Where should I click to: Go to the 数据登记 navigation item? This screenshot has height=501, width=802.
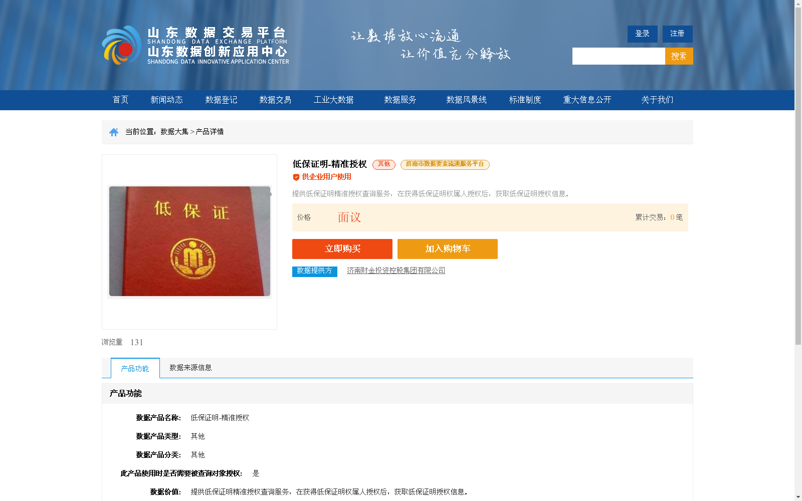[x=221, y=100]
